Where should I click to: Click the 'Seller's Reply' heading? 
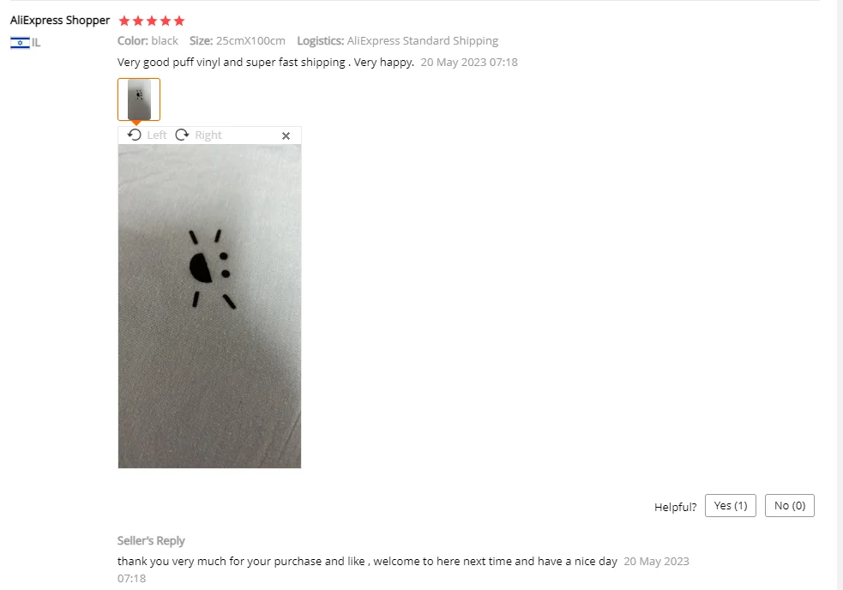(151, 540)
